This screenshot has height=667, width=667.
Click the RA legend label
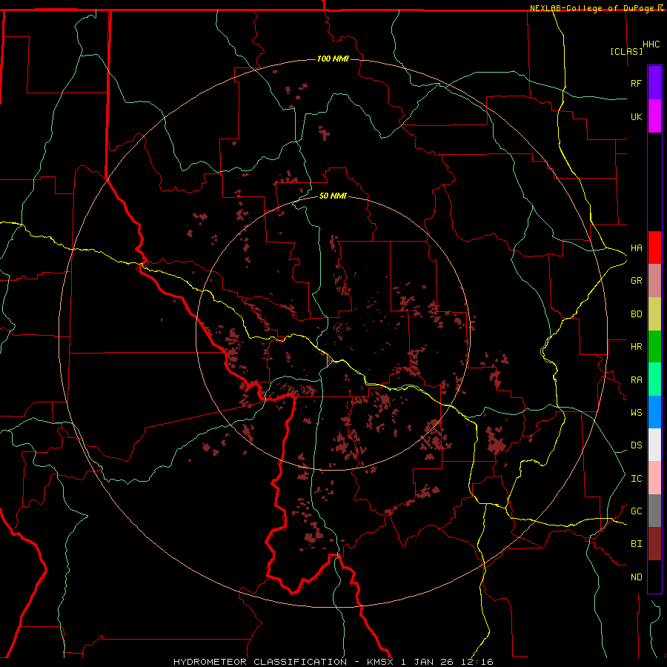pos(636,380)
